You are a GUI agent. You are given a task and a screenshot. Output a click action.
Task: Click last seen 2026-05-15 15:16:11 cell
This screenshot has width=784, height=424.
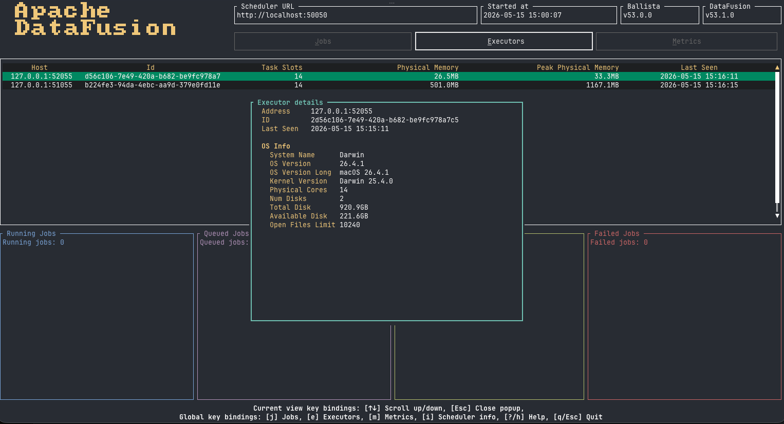tap(699, 77)
